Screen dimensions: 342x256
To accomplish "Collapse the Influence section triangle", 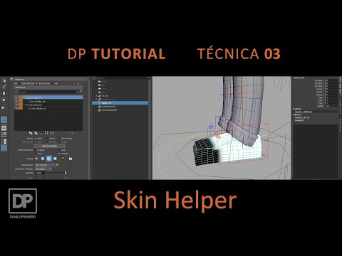I will (x=11, y=79).
